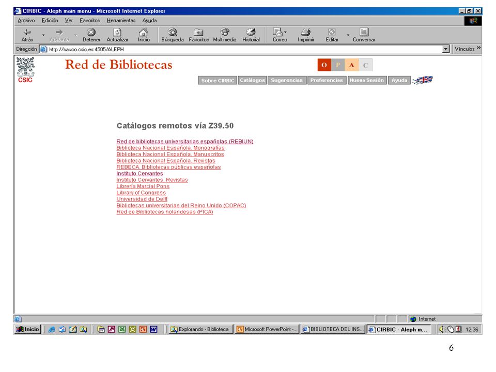Image resolution: width=496 pixels, height=372 pixels.
Task: Expand the Vínculos links chevron
Action: tap(478, 48)
